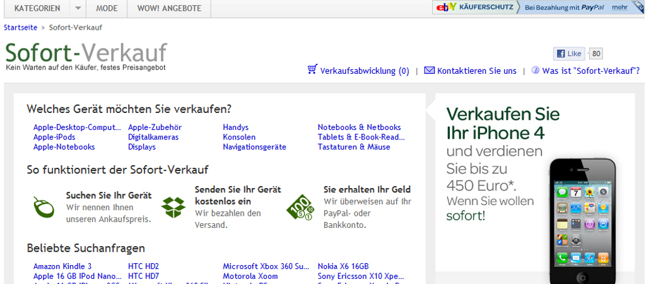Select Tablets & E-Book-Read... category link

coord(361,137)
